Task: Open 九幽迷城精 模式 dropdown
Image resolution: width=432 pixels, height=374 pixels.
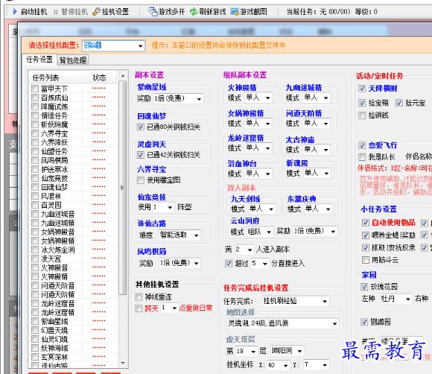Action: [x=317, y=98]
